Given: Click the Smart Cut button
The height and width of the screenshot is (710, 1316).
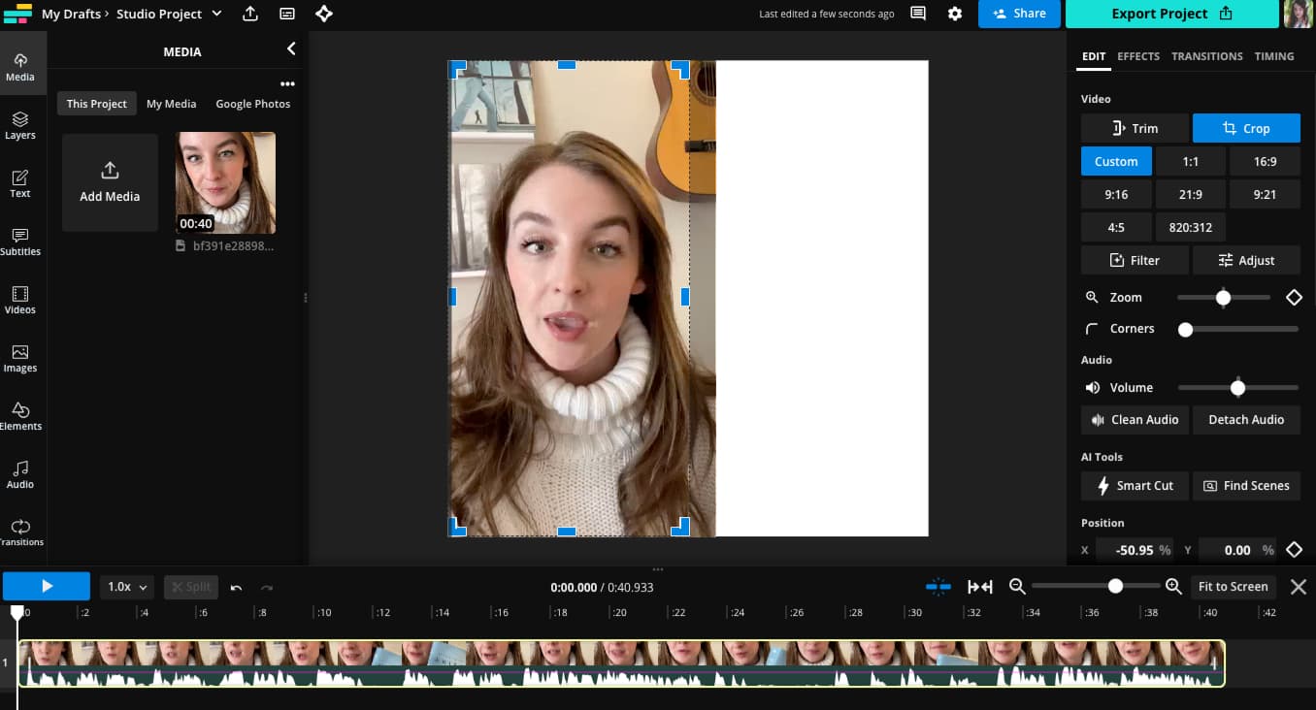Looking at the screenshot, I should [1135, 485].
